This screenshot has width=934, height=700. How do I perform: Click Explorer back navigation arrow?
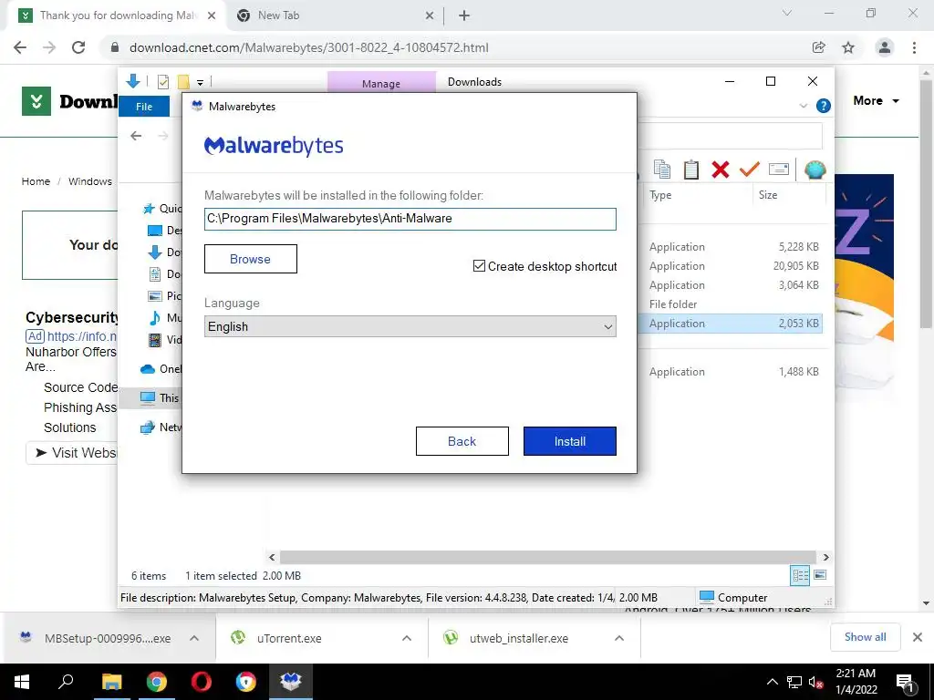coord(136,136)
